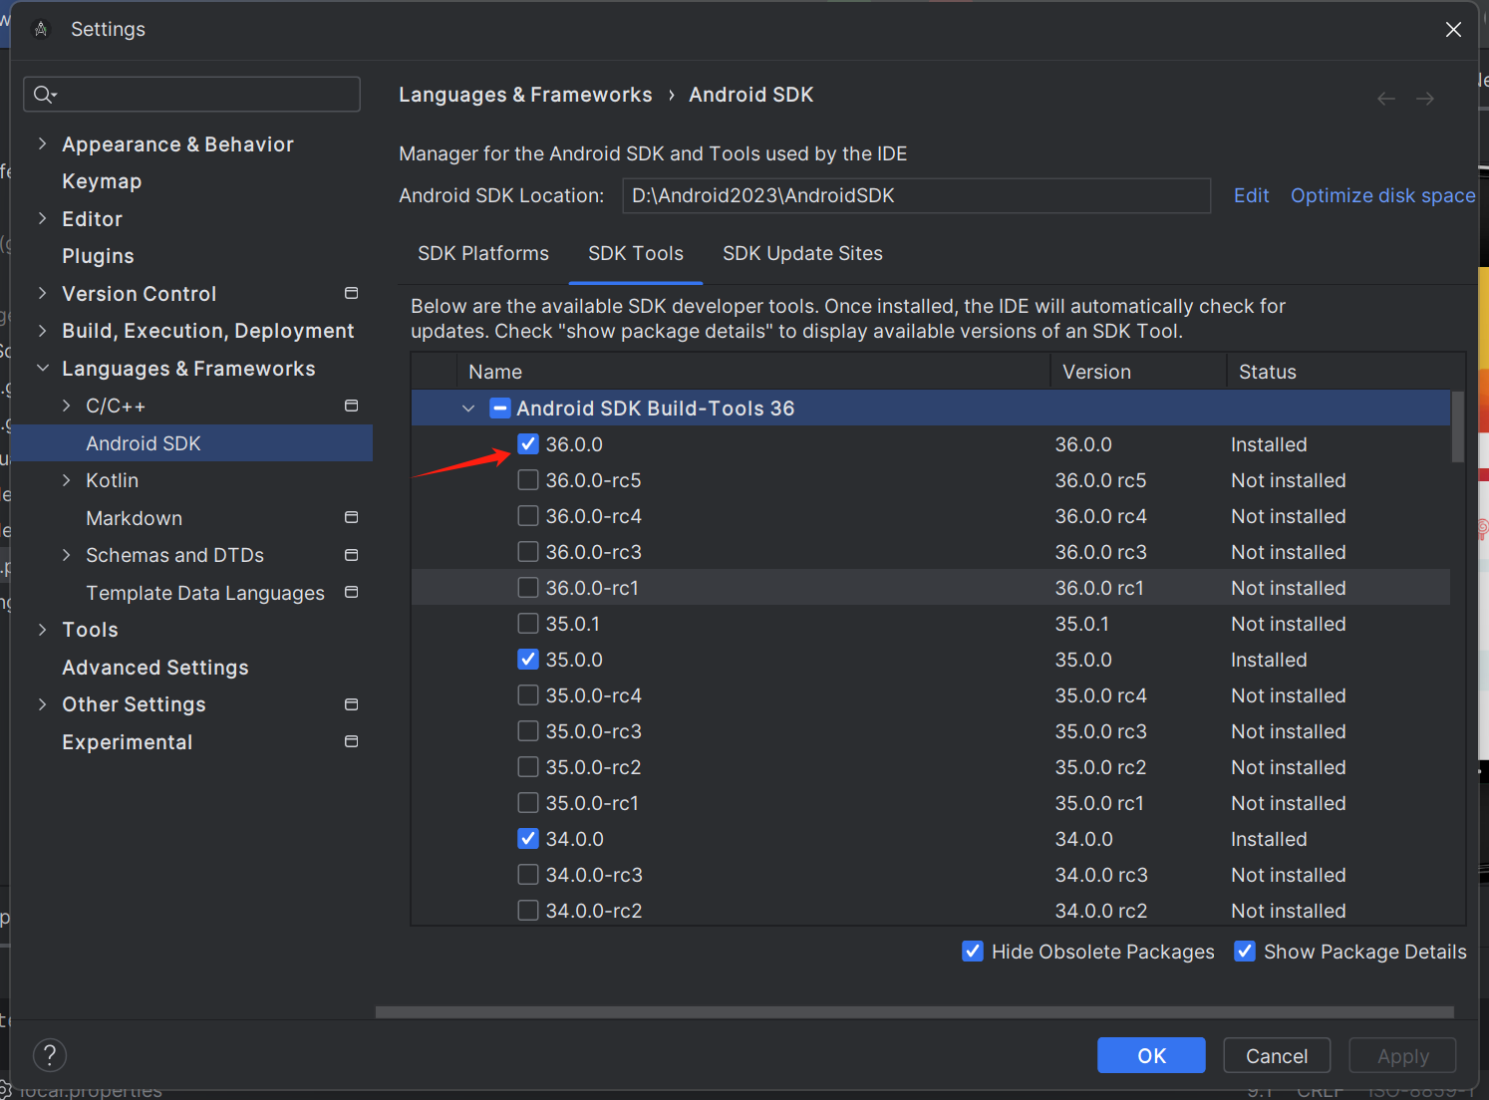
Task: Expand the Editor section
Action: [42, 218]
